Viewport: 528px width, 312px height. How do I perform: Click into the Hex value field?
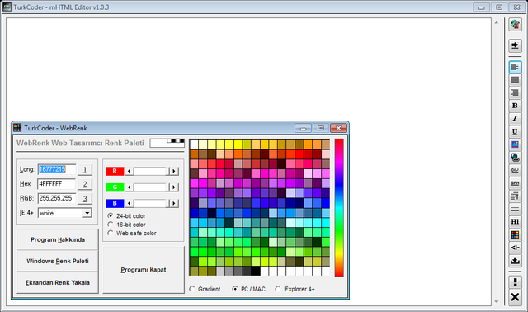point(57,184)
